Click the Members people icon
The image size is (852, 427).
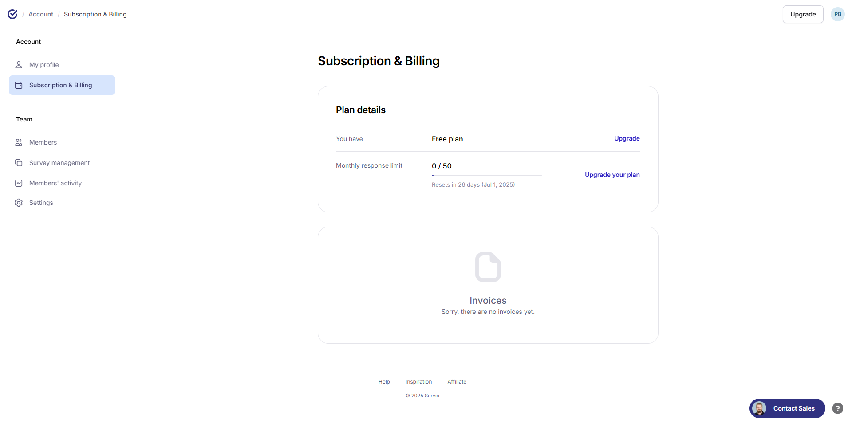coord(19,142)
